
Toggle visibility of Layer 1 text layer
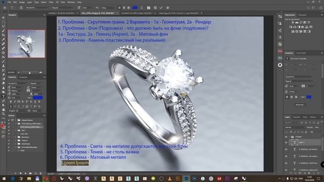coord(286,143)
